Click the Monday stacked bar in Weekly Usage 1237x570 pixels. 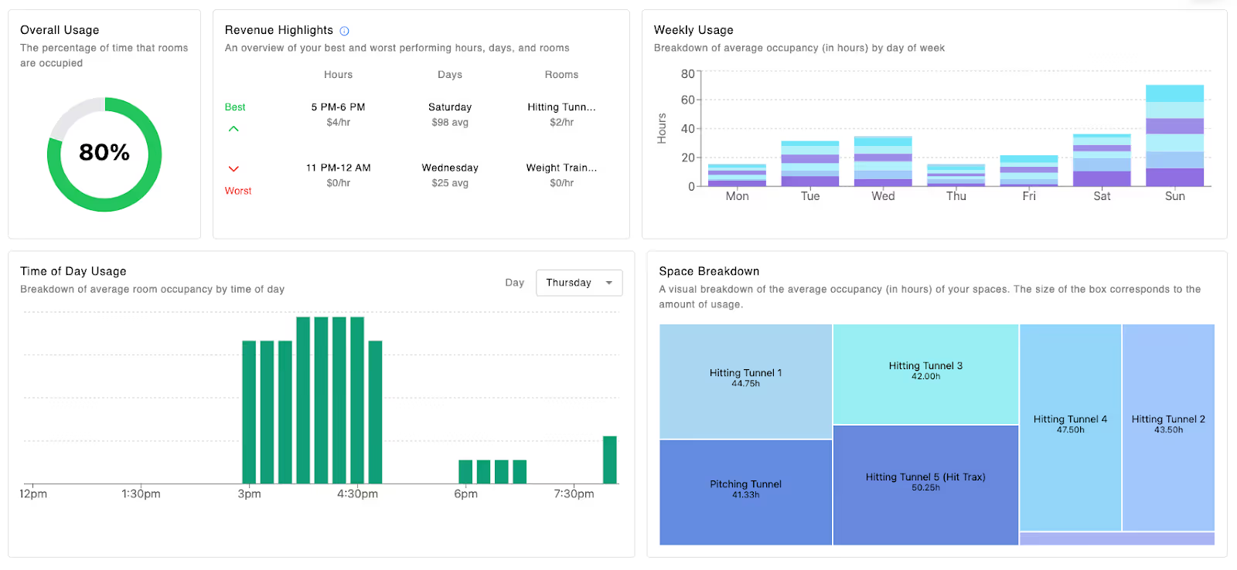point(737,175)
